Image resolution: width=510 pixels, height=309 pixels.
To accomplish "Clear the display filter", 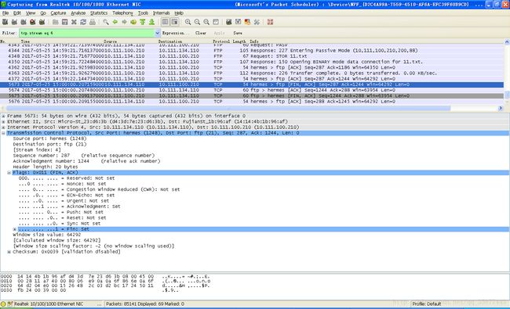I will 201,33.
